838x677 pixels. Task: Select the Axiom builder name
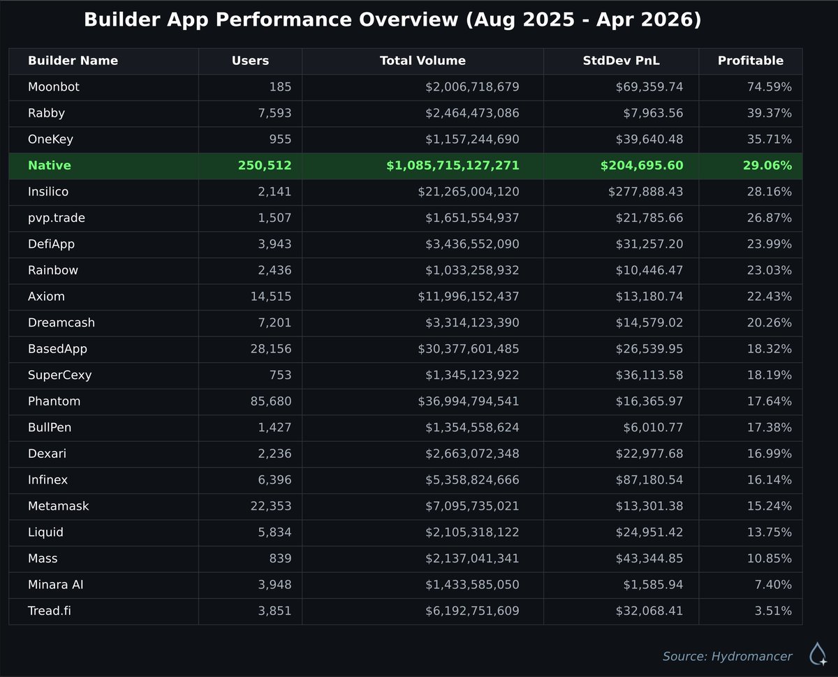tap(46, 297)
